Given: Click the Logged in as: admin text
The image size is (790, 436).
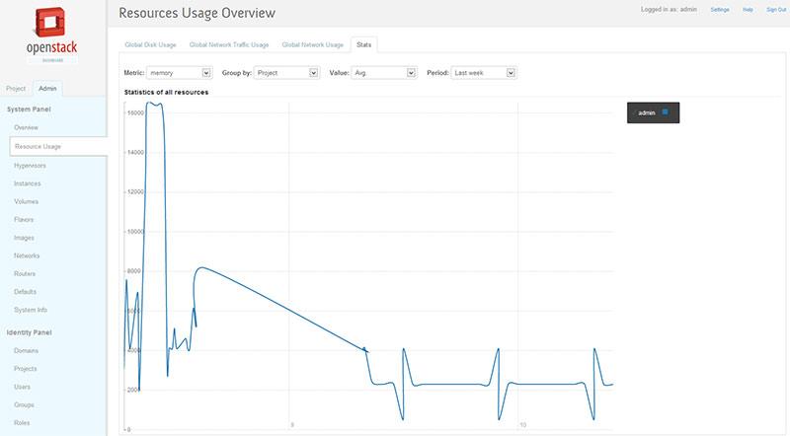Looking at the screenshot, I should pos(669,10).
